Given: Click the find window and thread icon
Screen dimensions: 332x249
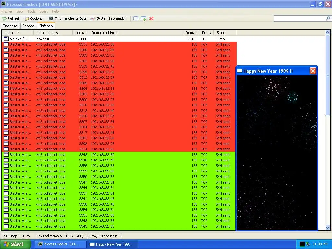Looking at the screenshot, I should point(144,18).
